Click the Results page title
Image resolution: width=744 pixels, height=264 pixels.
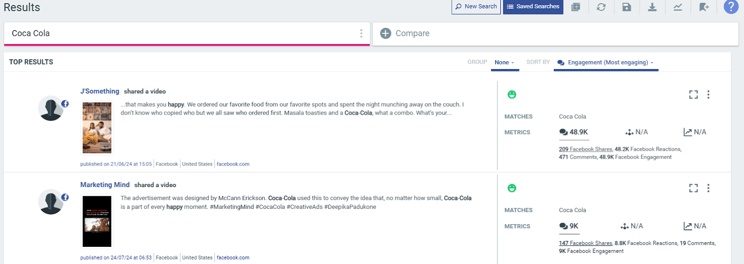tap(22, 7)
